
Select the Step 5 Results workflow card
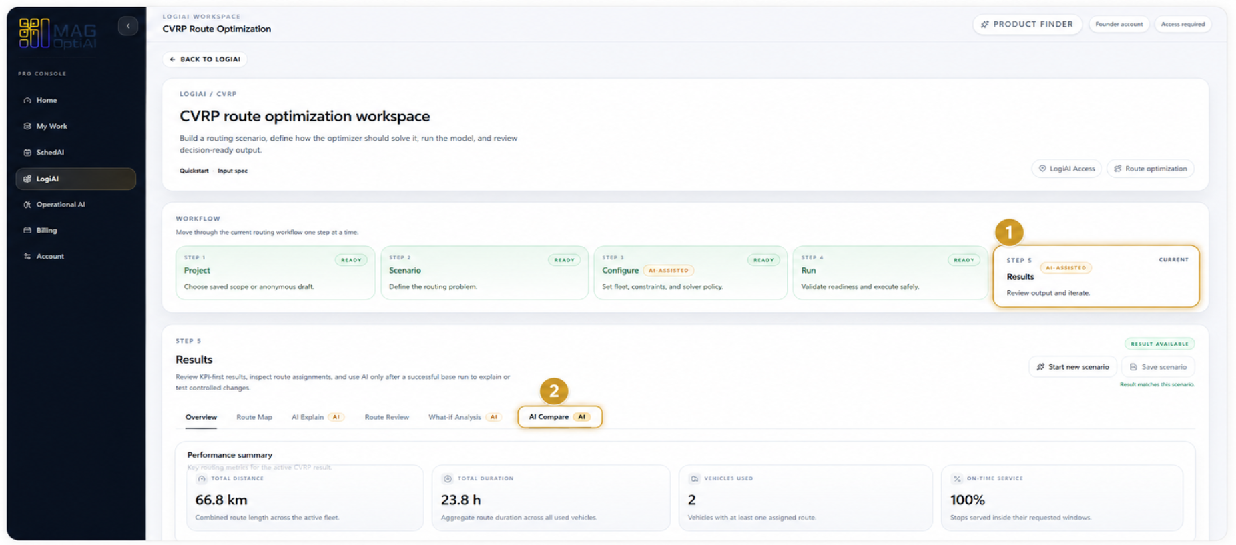click(x=1096, y=276)
